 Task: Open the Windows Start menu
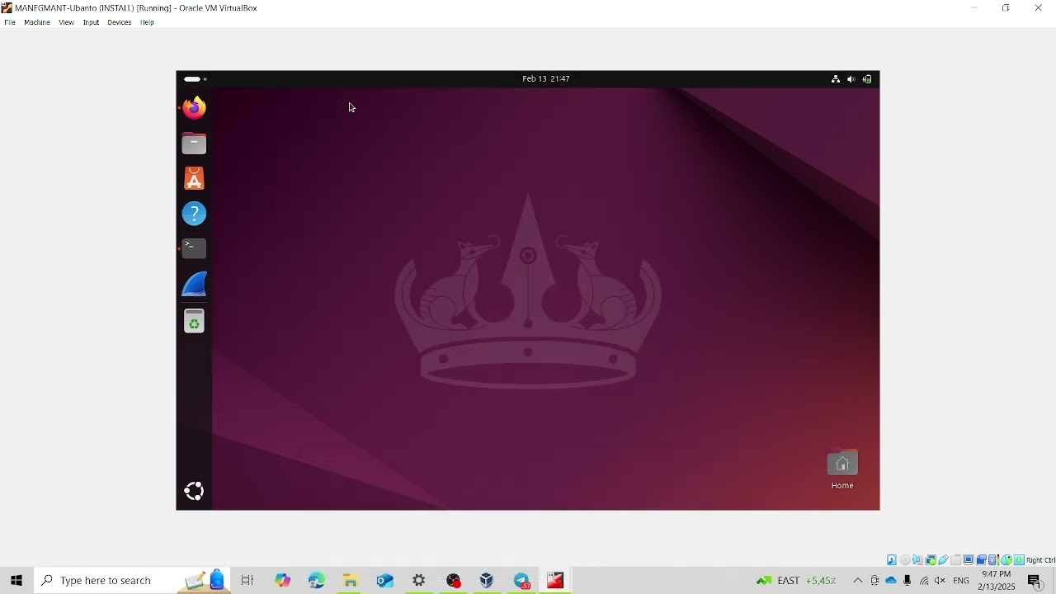16,581
